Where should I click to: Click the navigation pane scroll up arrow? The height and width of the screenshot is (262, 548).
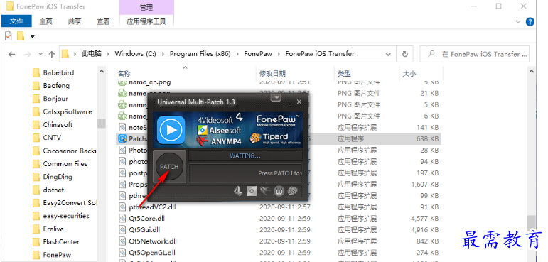(102, 72)
